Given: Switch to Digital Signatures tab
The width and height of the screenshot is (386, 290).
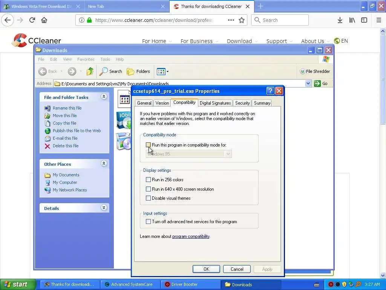Looking at the screenshot, I should point(215,103).
